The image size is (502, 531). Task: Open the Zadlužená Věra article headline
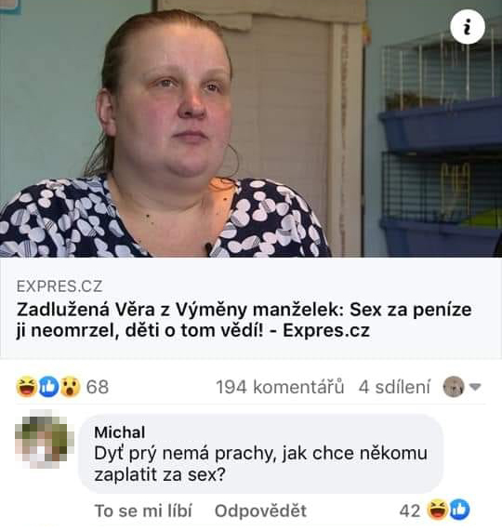[x=244, y=320]
